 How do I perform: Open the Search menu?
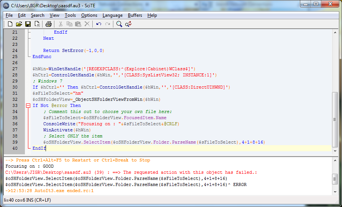tap(38, 15)
